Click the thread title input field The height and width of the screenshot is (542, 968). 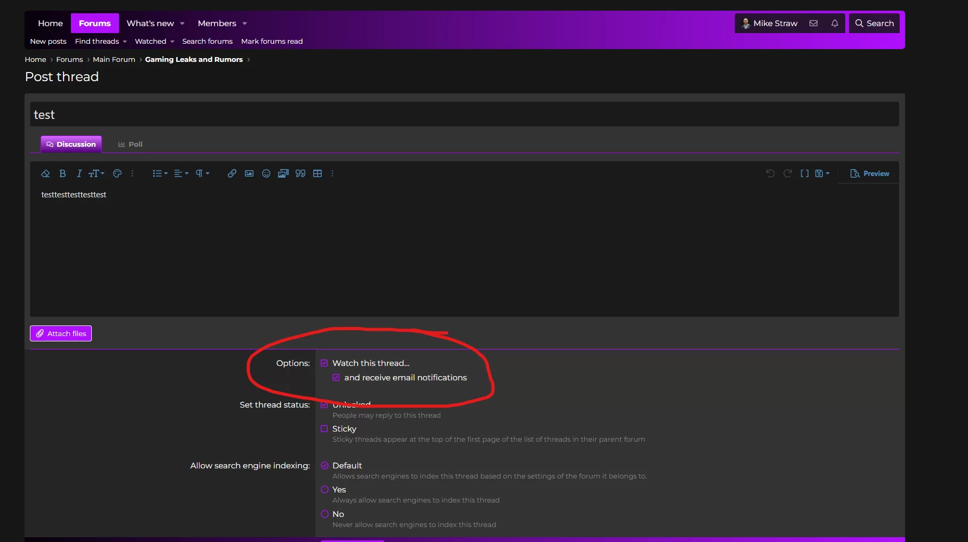click(464, 115)
